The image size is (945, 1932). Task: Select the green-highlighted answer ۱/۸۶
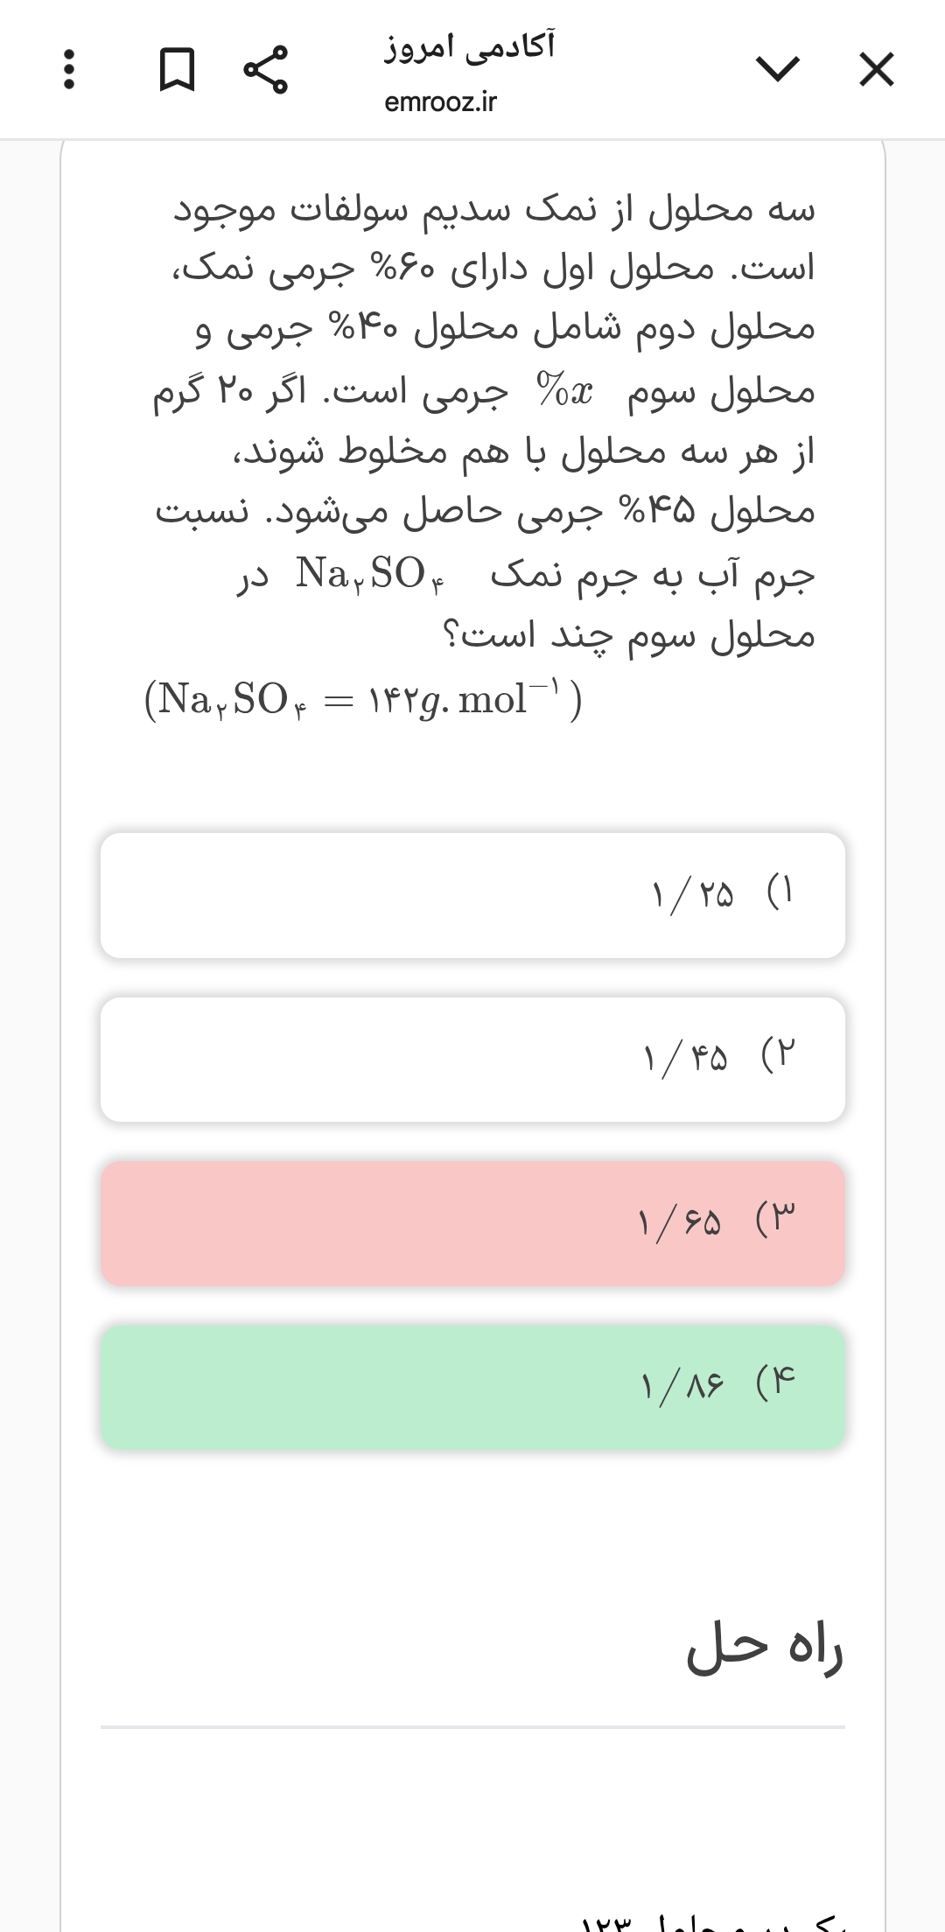click(x=472, y=1387)
